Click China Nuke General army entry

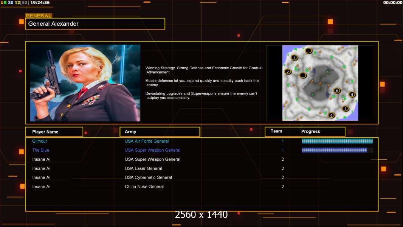click(x=144, y=187)
